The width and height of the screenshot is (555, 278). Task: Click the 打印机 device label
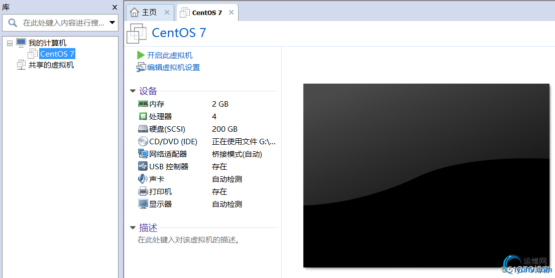coord(160,191)
